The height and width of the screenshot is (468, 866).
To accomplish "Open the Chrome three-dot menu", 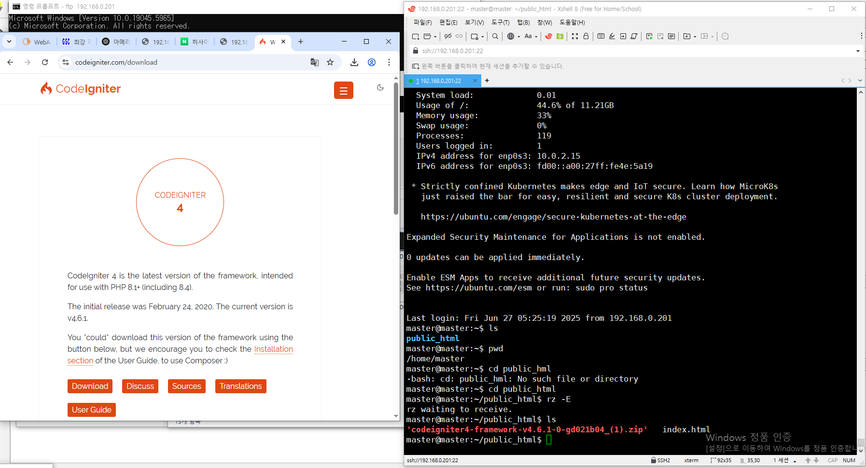I will click(x=389, y=62).
